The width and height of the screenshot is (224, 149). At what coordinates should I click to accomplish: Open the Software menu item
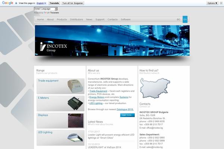[125, 19]
